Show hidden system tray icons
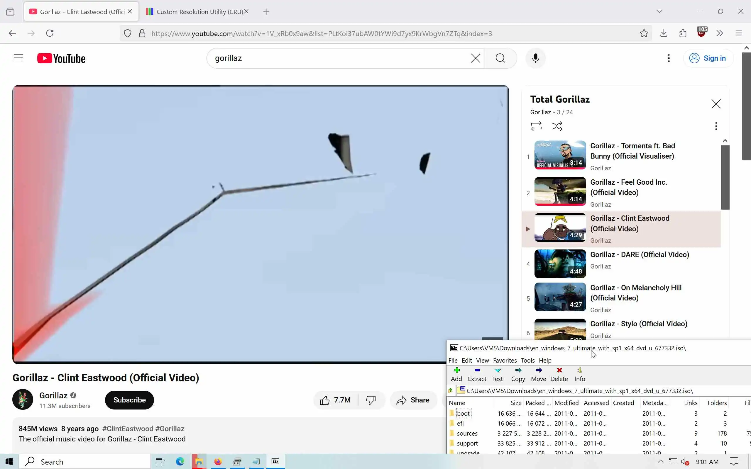Screen dimensions: 751x469 (x=660, y=462)
